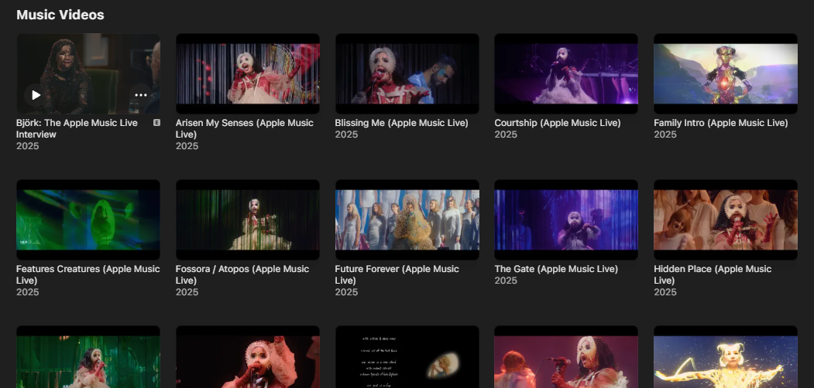Click the "Björk: The Apple Music Live Interview" title
Viewport: 814px width, 388px height.
pos(77,128)
